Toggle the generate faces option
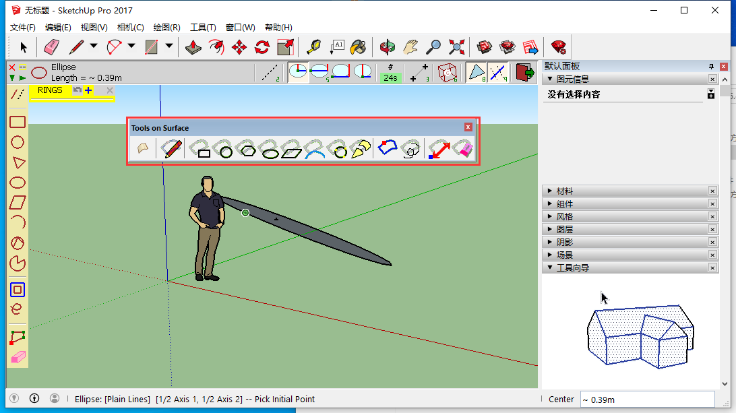 point(477,72)
